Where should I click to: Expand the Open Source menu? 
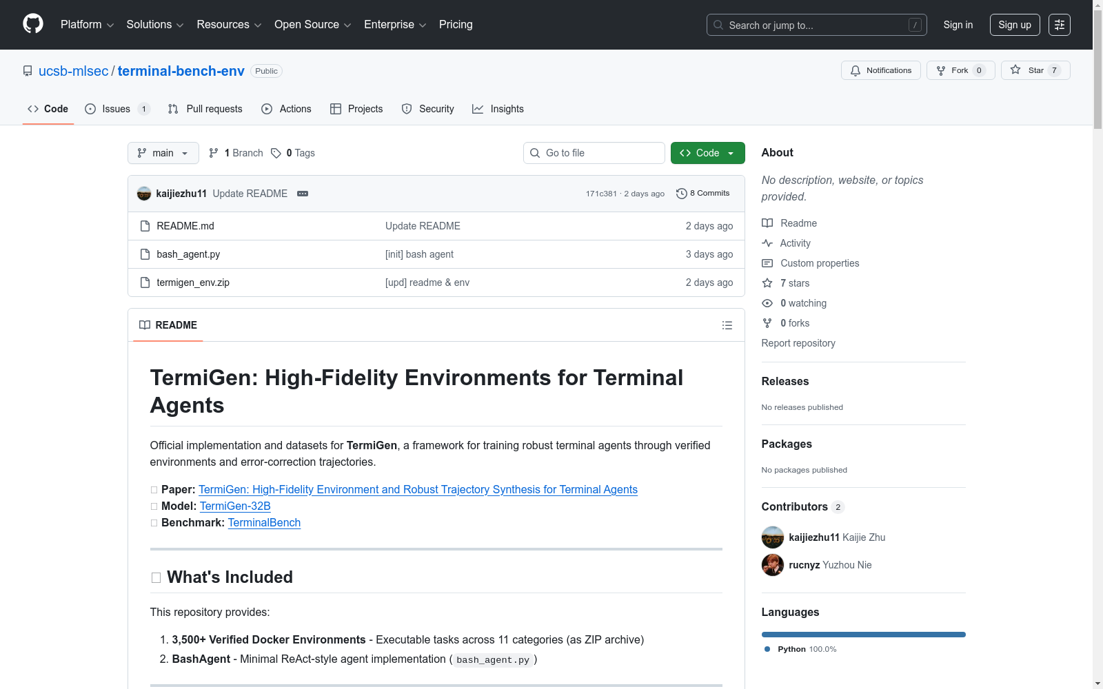pos(313,24)
